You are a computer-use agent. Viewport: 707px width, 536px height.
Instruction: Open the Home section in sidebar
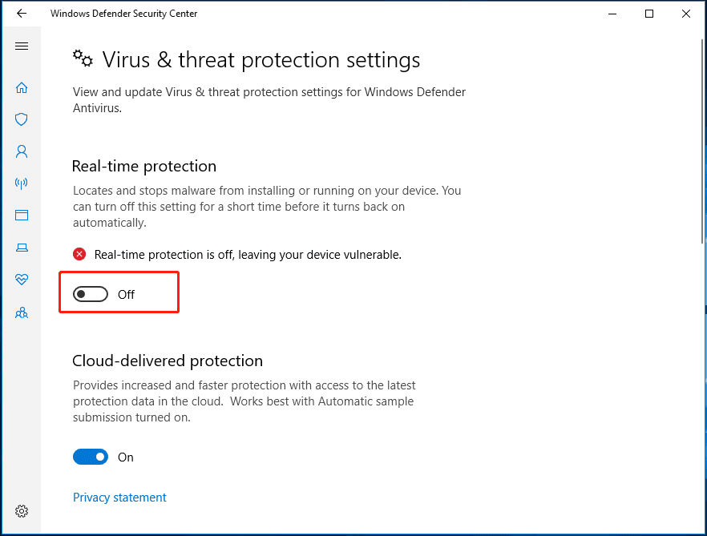click(22, 87)
